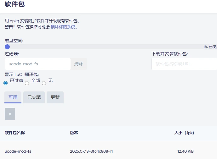The width and height of the screenshot is (217, 159).
Task: Click the 1% 已使用 disk usage text
Action: click(210, 47)
